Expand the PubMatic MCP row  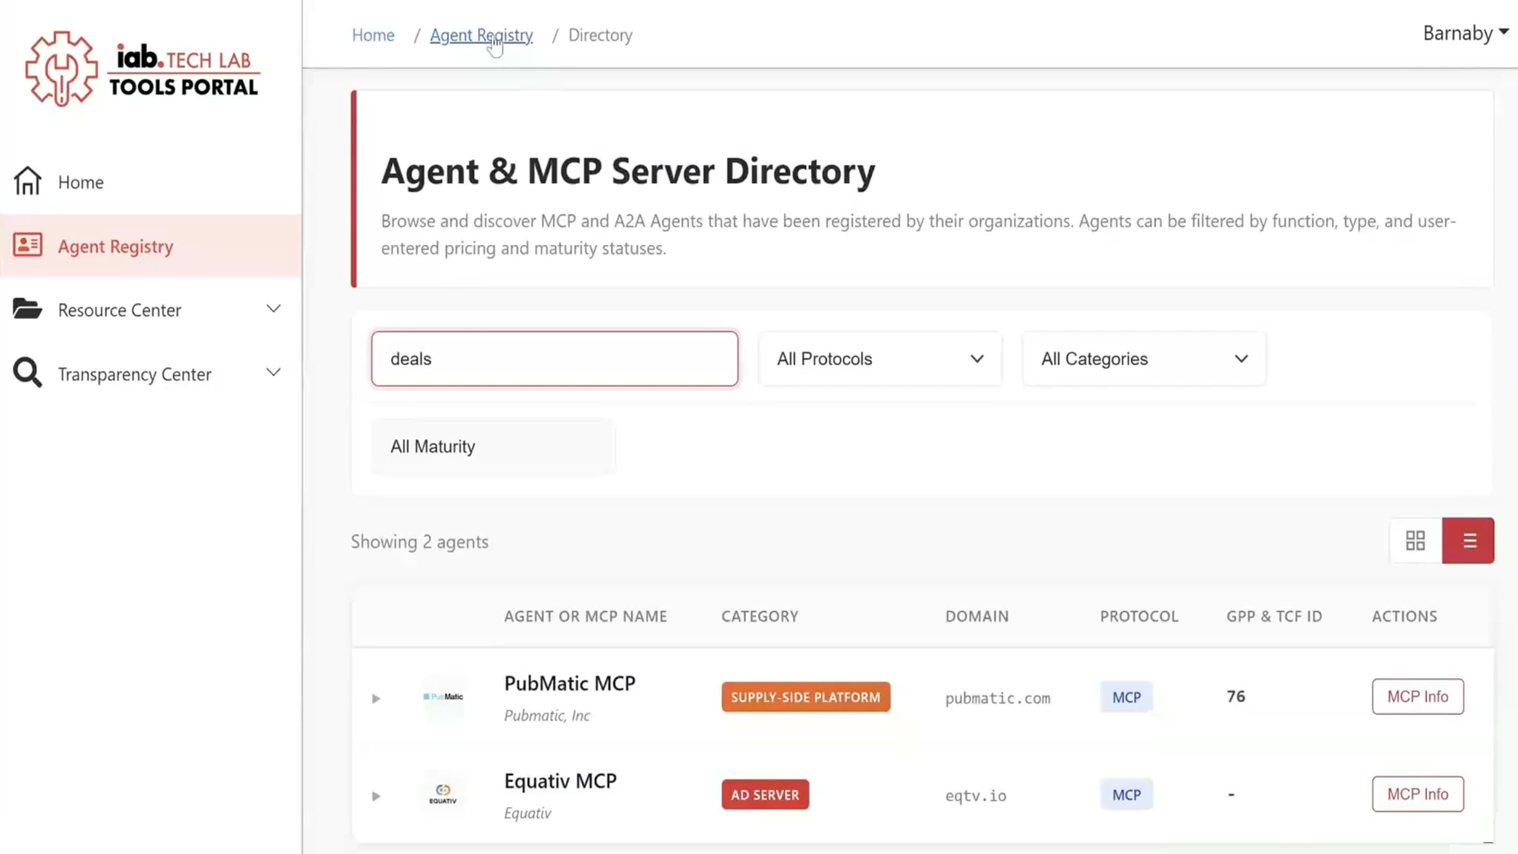click(x=375, y=698)
